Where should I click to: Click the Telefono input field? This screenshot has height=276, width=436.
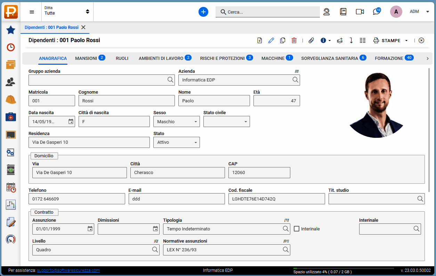coord(76,199)
